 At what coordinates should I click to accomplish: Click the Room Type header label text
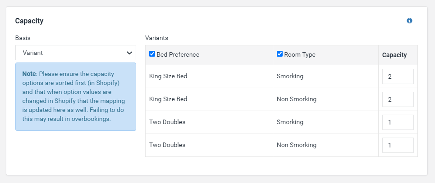(300, 54)
